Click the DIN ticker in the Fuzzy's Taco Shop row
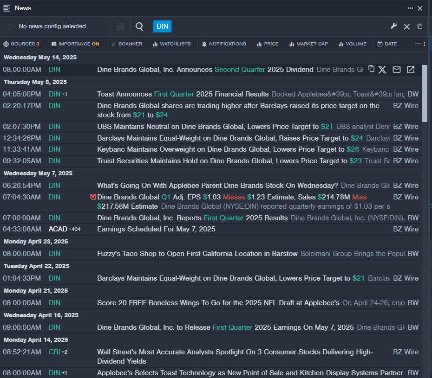Image resolution: width=432 pixels, height=378 pixels. point(54,254)
